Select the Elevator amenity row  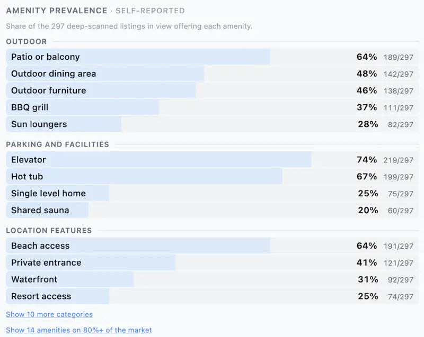(x=213, y=159)
